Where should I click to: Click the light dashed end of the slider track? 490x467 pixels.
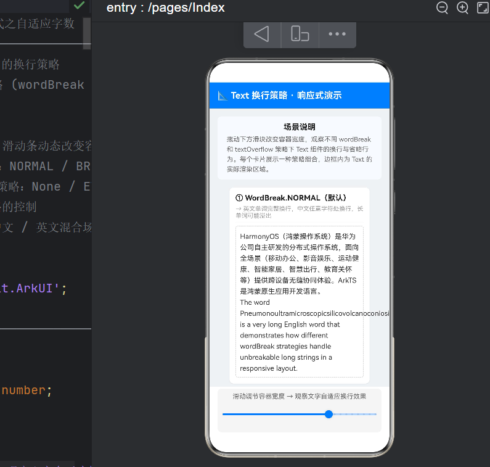tap(354, 414)
